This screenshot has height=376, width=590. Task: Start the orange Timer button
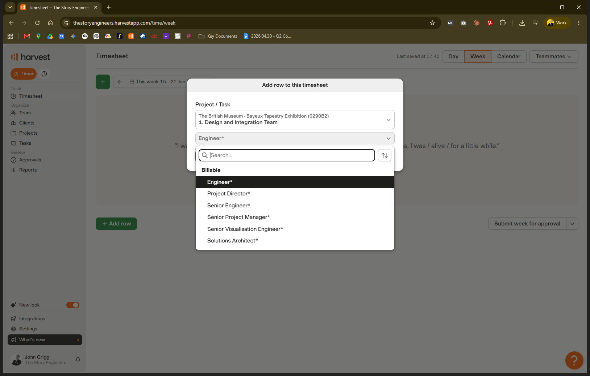pyautogui.click(x=24, y=74)
